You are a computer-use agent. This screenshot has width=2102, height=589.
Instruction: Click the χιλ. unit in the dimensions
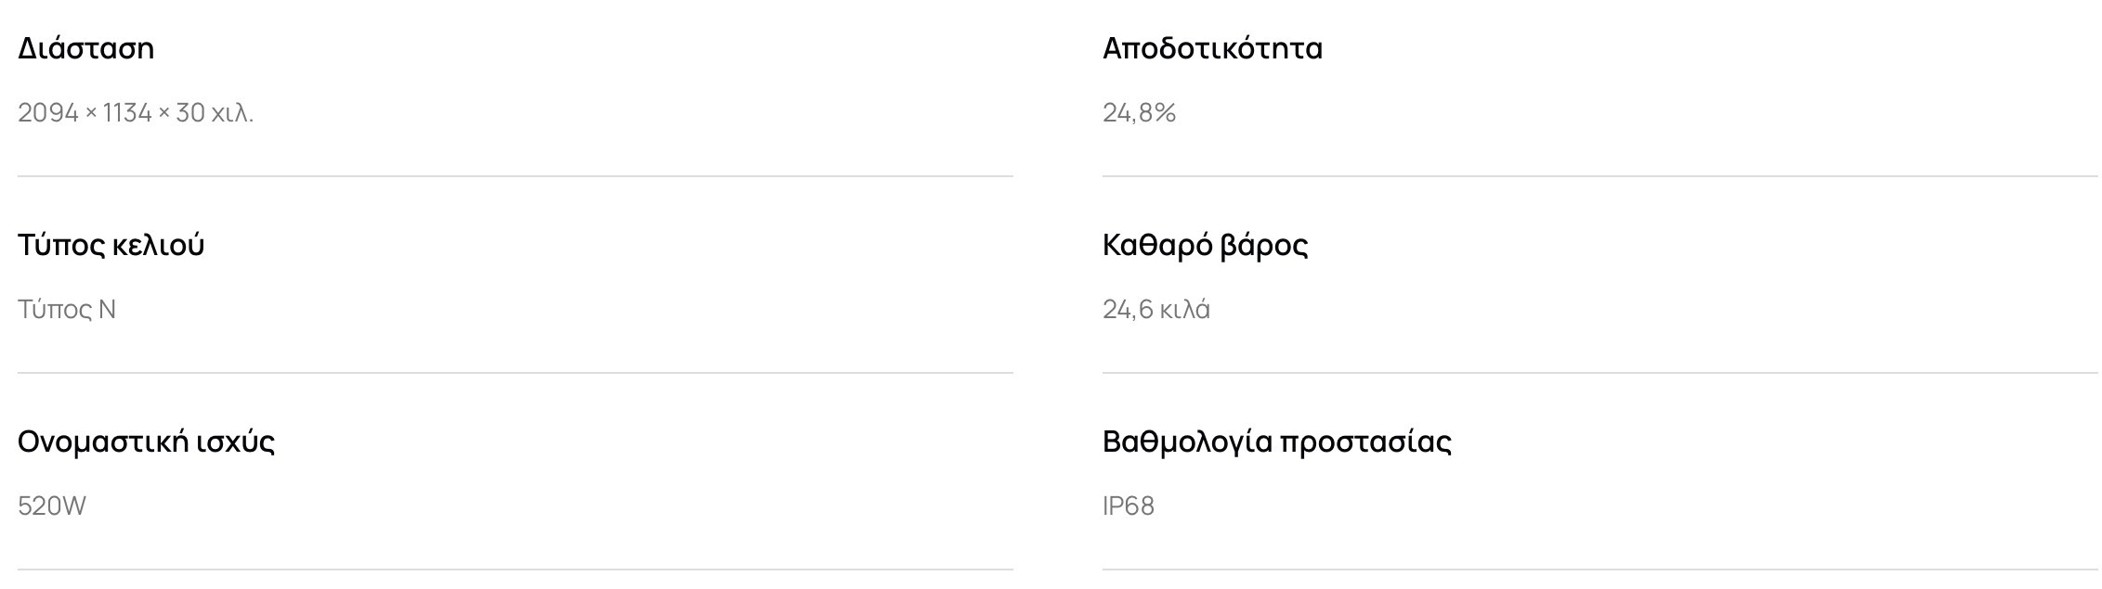tap(232, 113)
